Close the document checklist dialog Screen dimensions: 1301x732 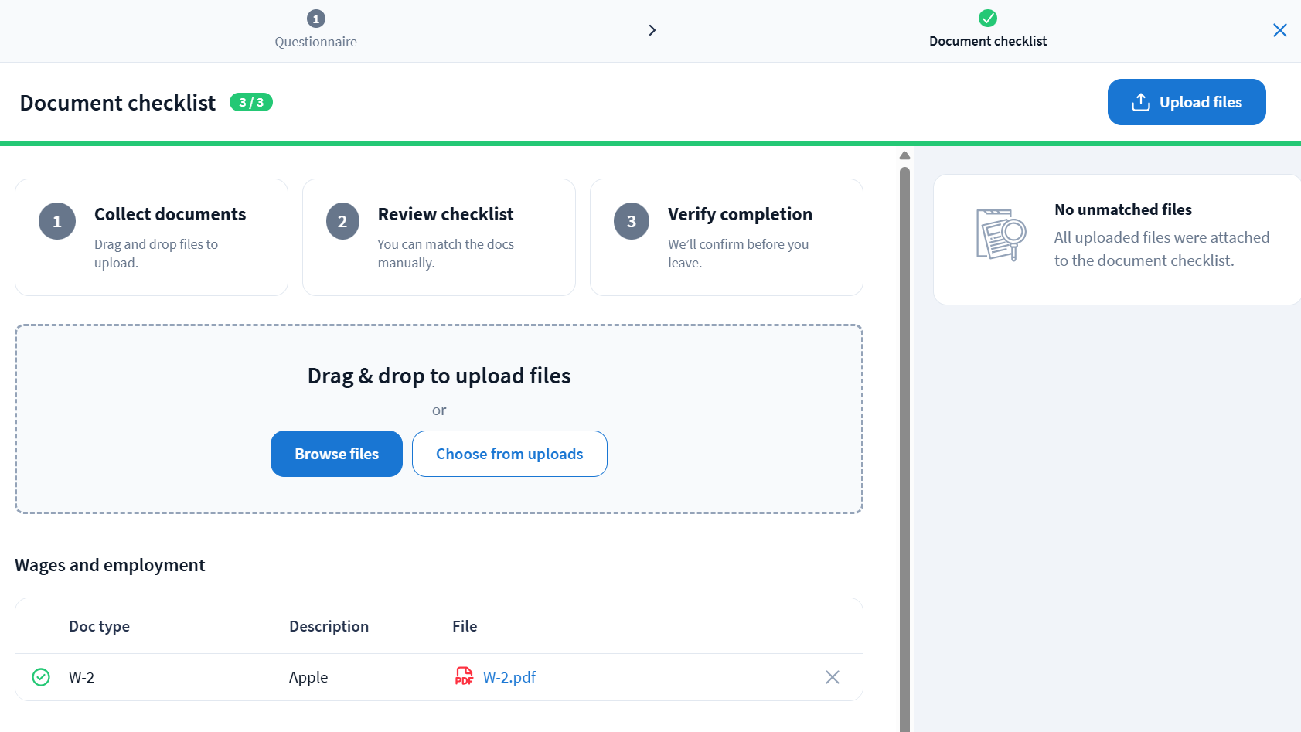1279,30
